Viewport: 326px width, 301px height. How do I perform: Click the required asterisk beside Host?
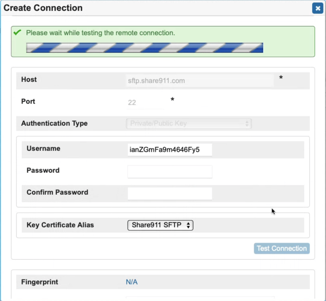click(x=281, y=78)
